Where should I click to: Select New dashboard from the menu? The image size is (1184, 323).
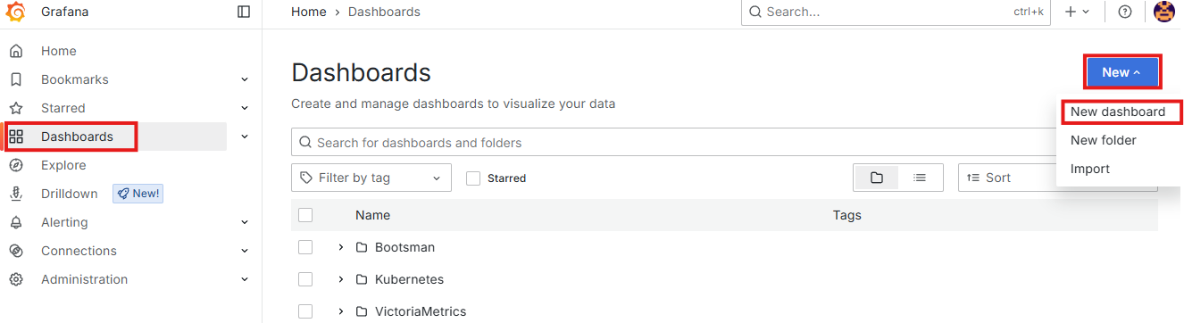click(1118, 112)
